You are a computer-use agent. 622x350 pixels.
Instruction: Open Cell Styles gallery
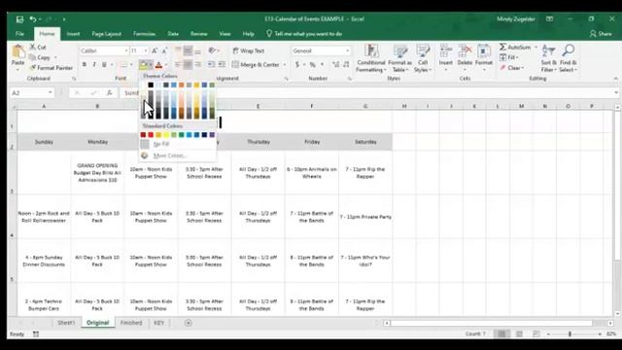tap(423, 58)
